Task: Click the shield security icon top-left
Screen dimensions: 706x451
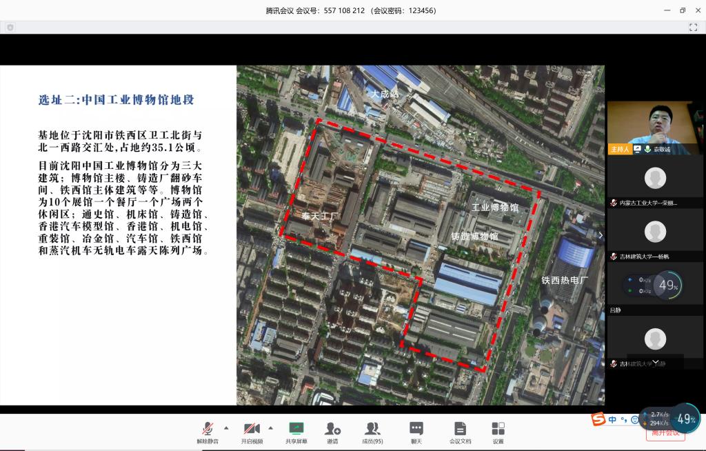Action: (x=10, y=28)
